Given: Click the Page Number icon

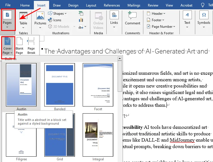Looking at the screenshot, I should [149, 26].
